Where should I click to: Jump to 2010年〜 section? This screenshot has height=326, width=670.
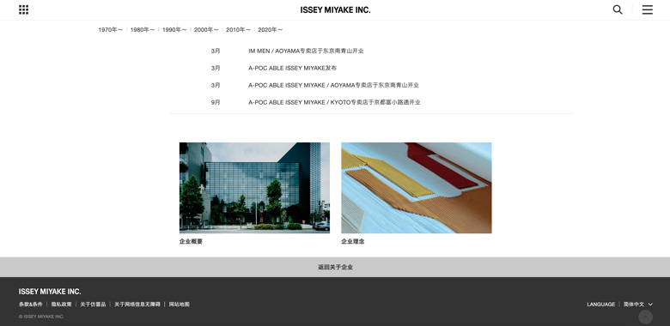(x=239, y=30)
